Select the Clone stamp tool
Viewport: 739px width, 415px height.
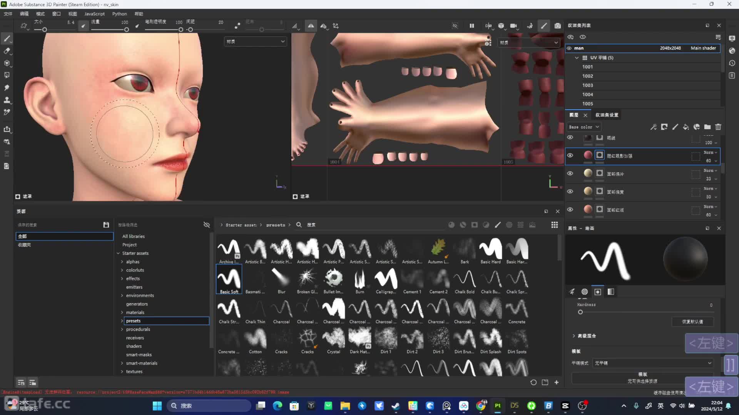7,100
